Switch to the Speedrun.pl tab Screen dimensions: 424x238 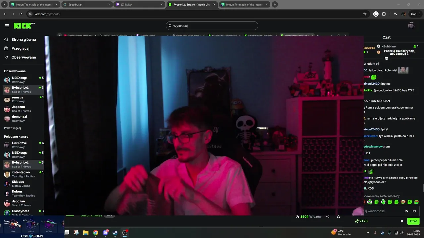click(86, 5)
